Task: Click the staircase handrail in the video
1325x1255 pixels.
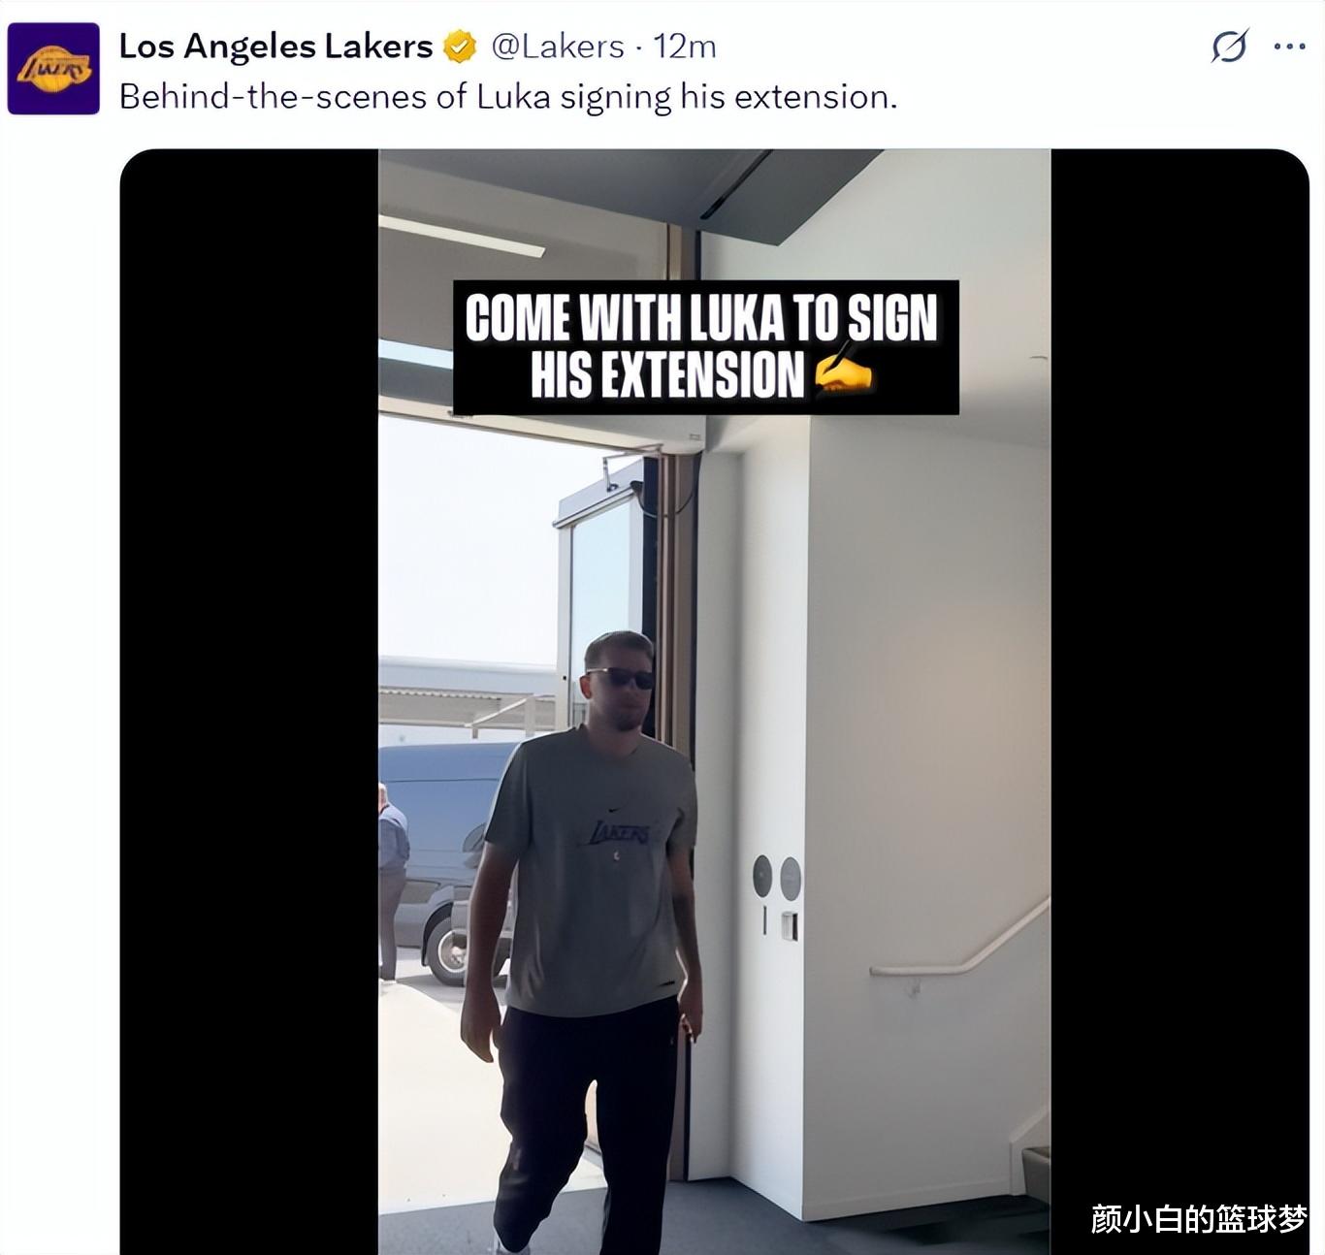Action: 959,938
